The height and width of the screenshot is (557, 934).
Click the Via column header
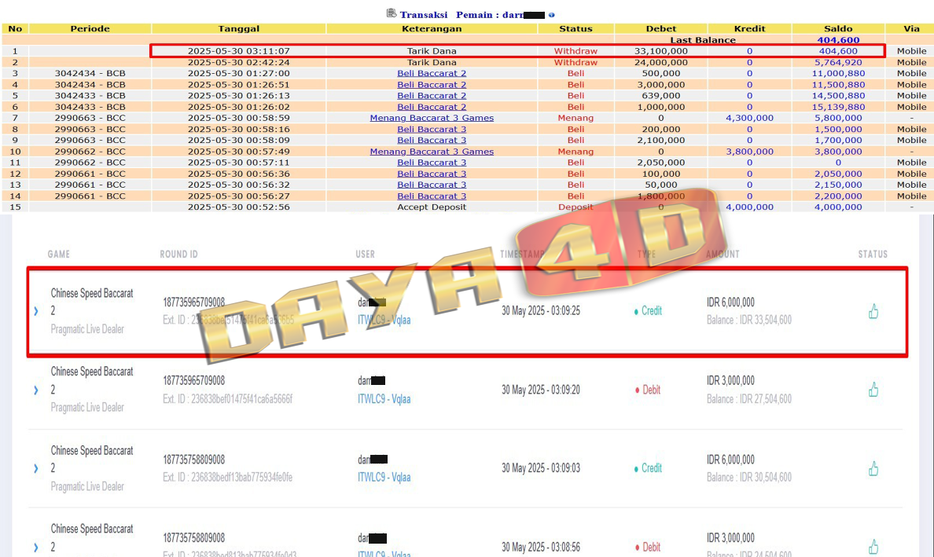pos(911,28)
